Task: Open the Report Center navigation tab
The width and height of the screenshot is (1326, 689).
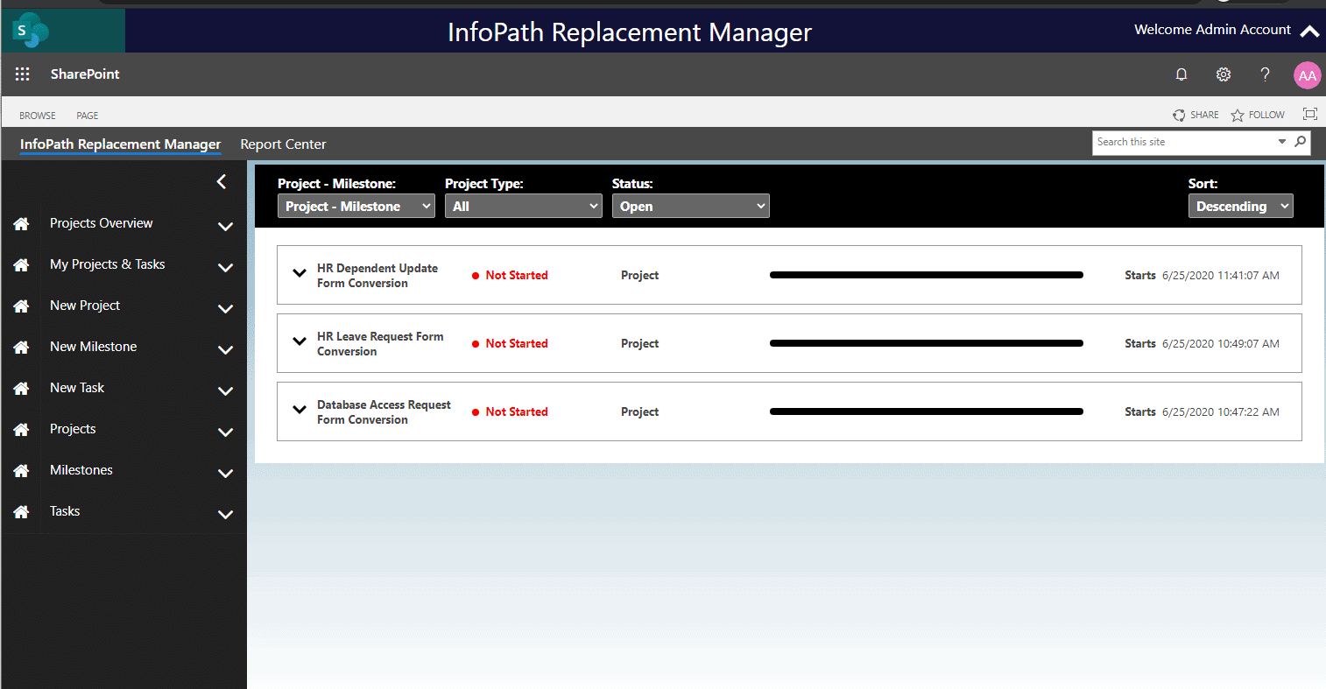Action: pyautogui.click(x=283, y=144)
